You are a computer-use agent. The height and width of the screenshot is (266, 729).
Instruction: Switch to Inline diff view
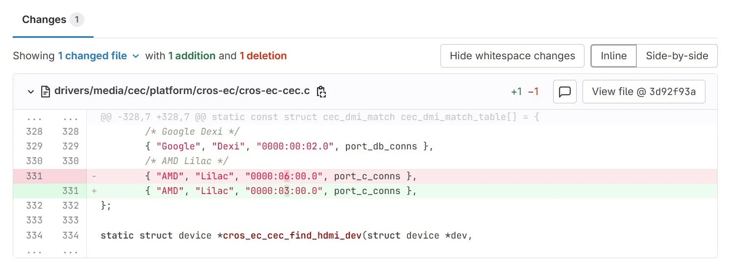pyautogui.click(x=613, y=56)
